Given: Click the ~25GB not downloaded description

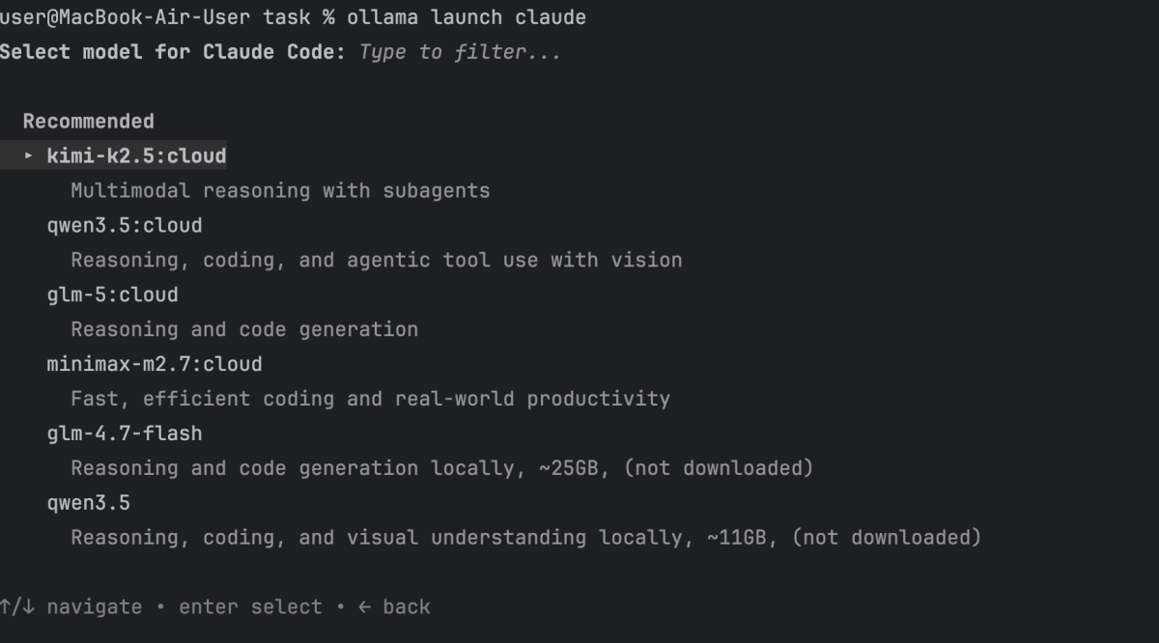Looking at the screenshot, I should click(441, 468).
